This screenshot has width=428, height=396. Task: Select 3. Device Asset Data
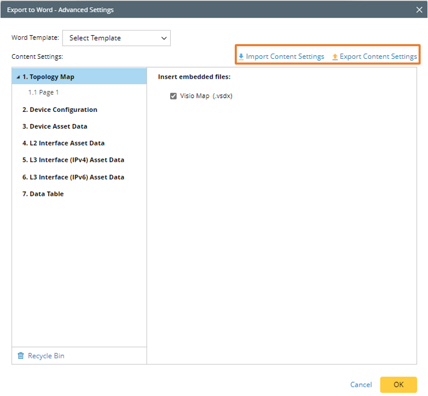pyautogui.click(x=55, y=127)
